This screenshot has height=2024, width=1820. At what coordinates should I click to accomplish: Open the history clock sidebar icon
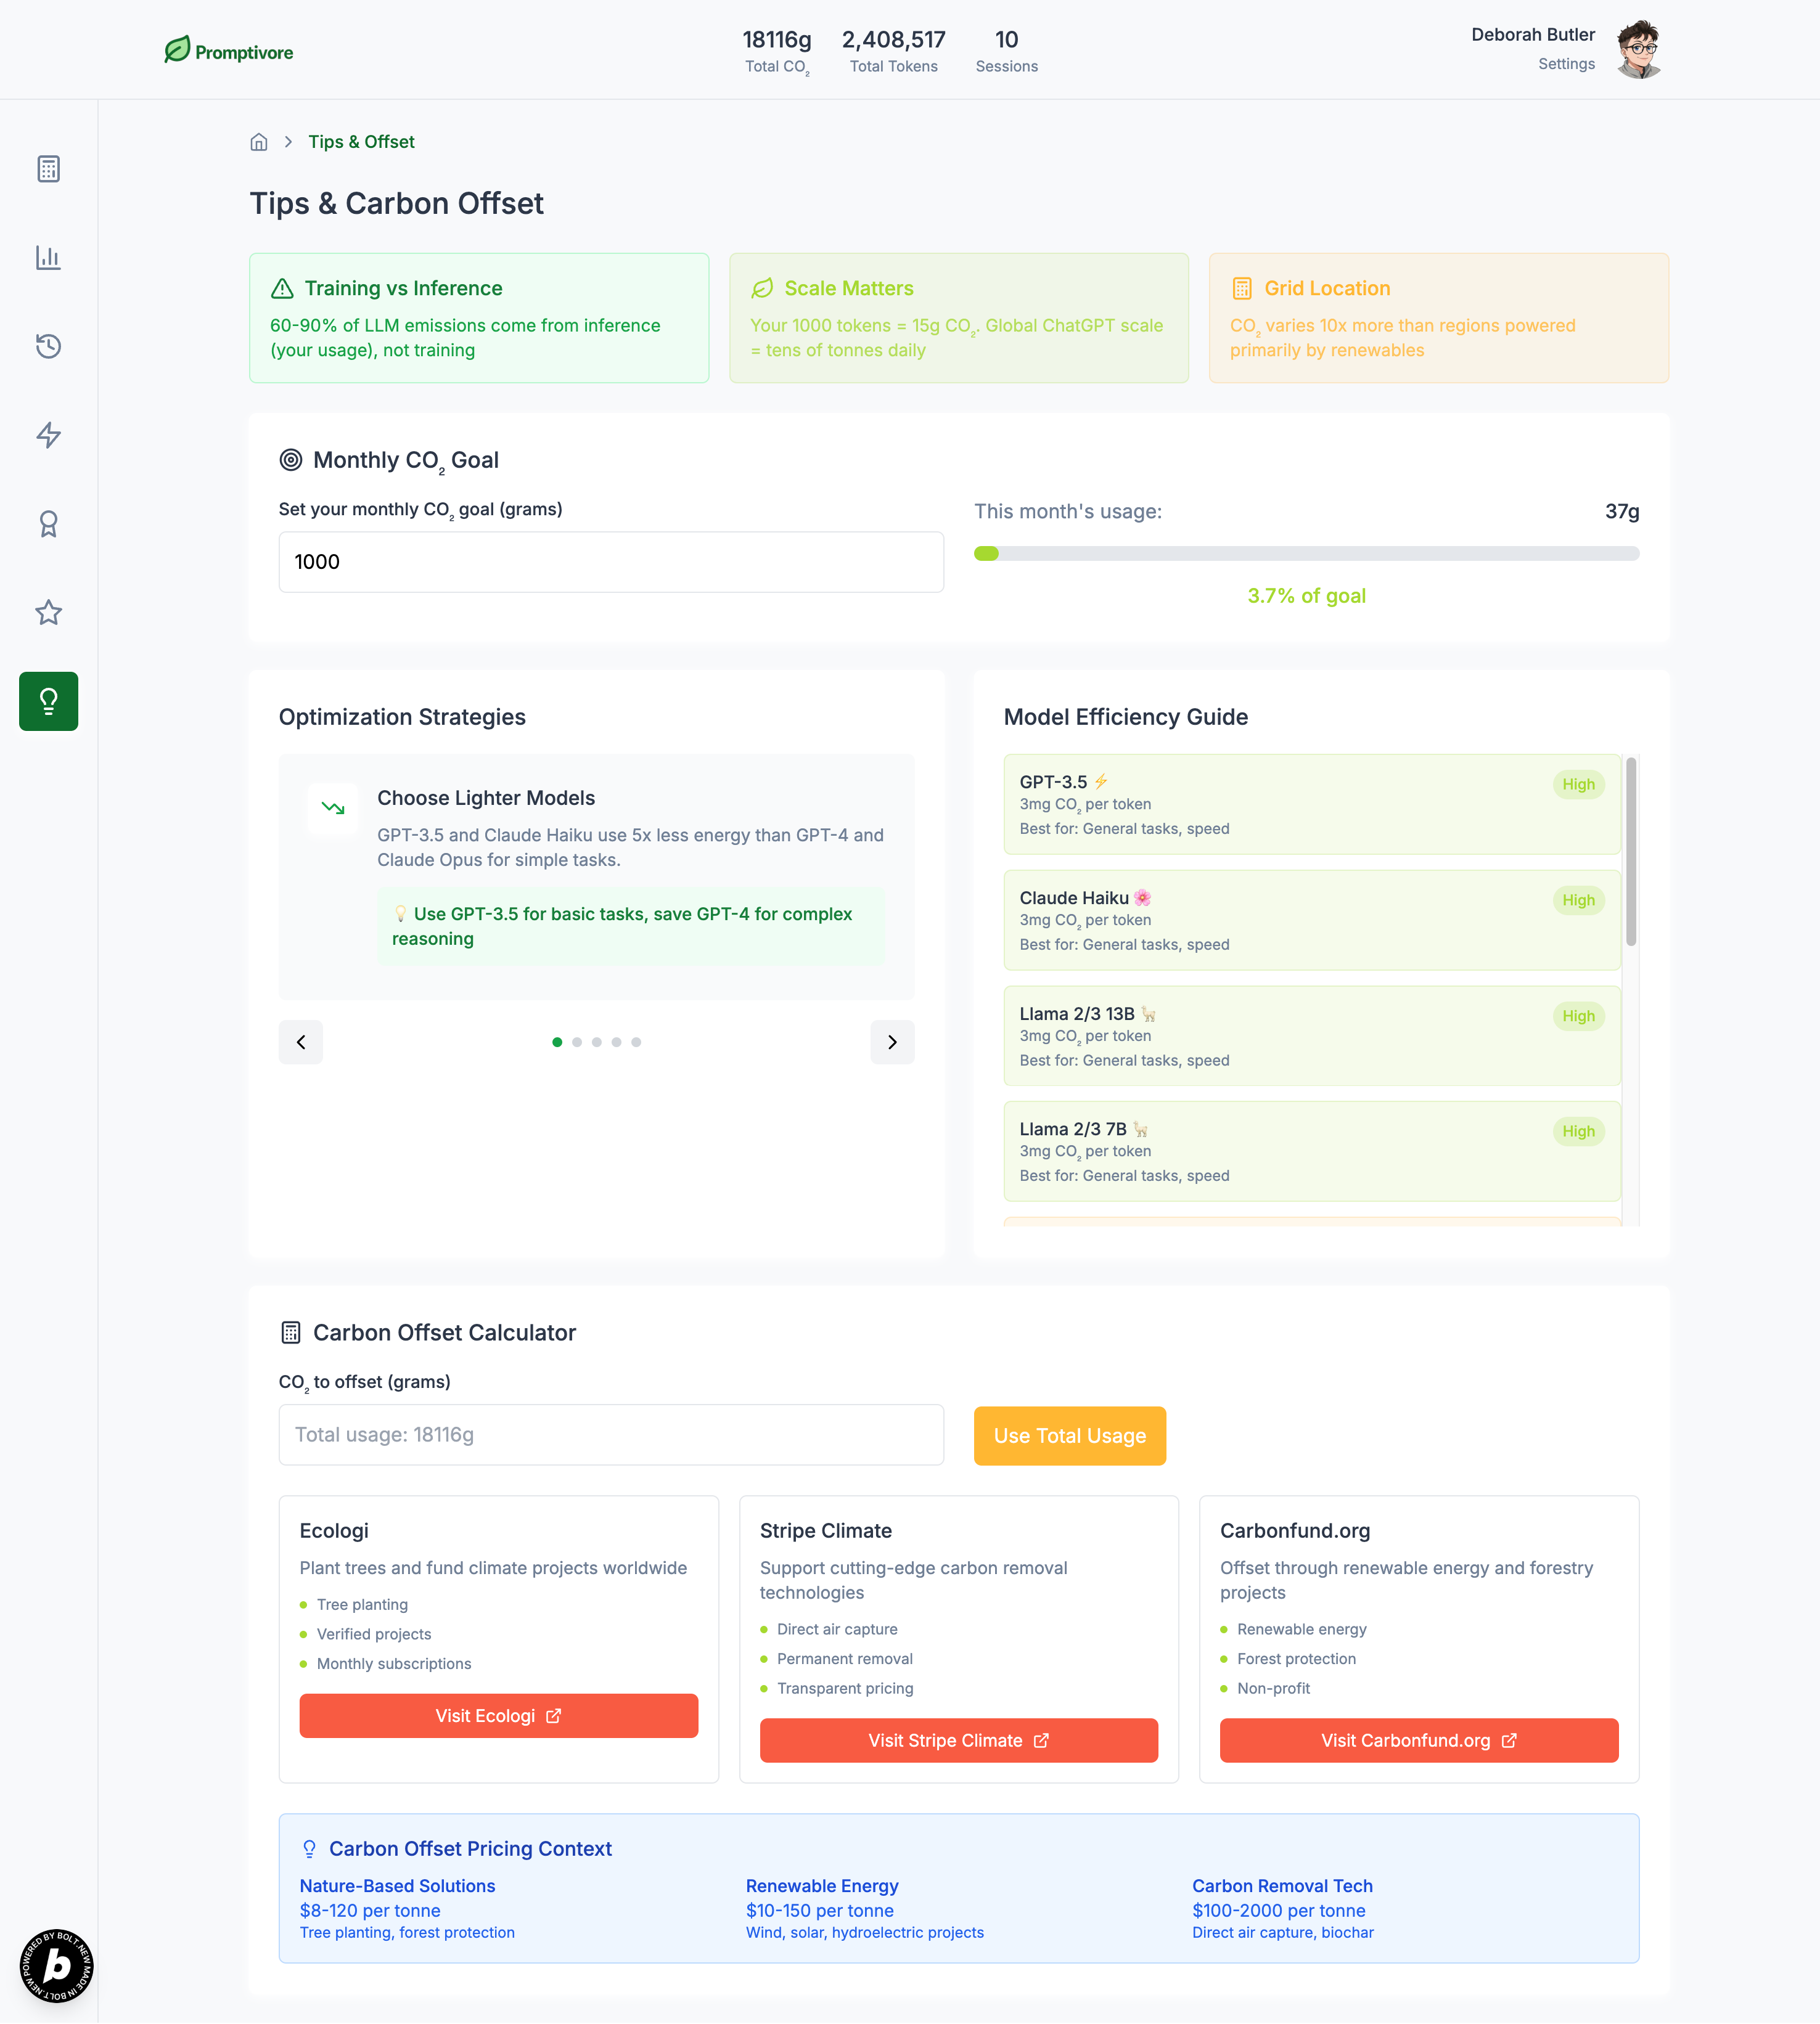click(x=48, y=346)
